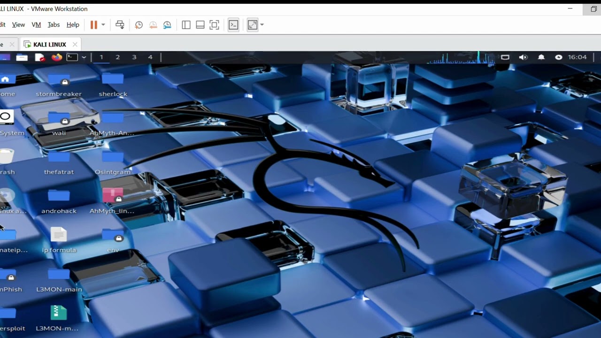601x338 pixels.
Task: Switch to workspace 3
Action: click(134, 57)
